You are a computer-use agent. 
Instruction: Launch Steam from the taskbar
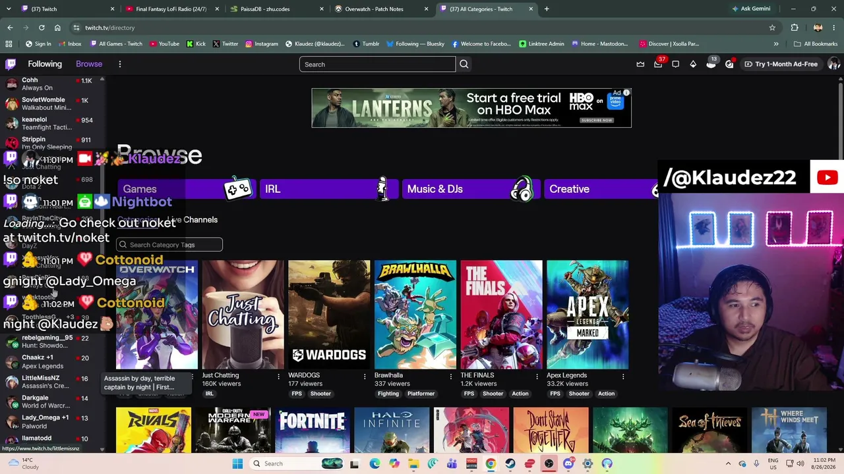tap(510, 463)
